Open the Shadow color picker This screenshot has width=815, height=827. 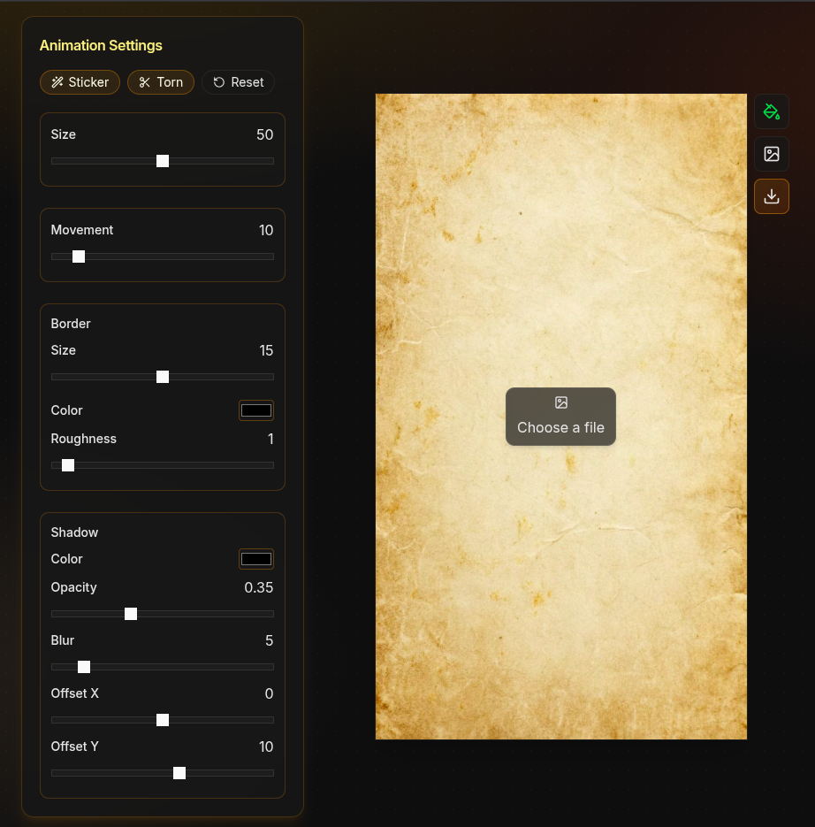tap(255, 558)
